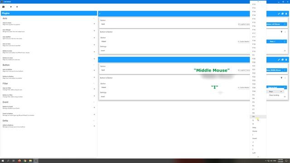This screenshot has height=163, width=290.
Task: Toggle Invert in the Middle Mouse mapping
Action: [285, 96]
